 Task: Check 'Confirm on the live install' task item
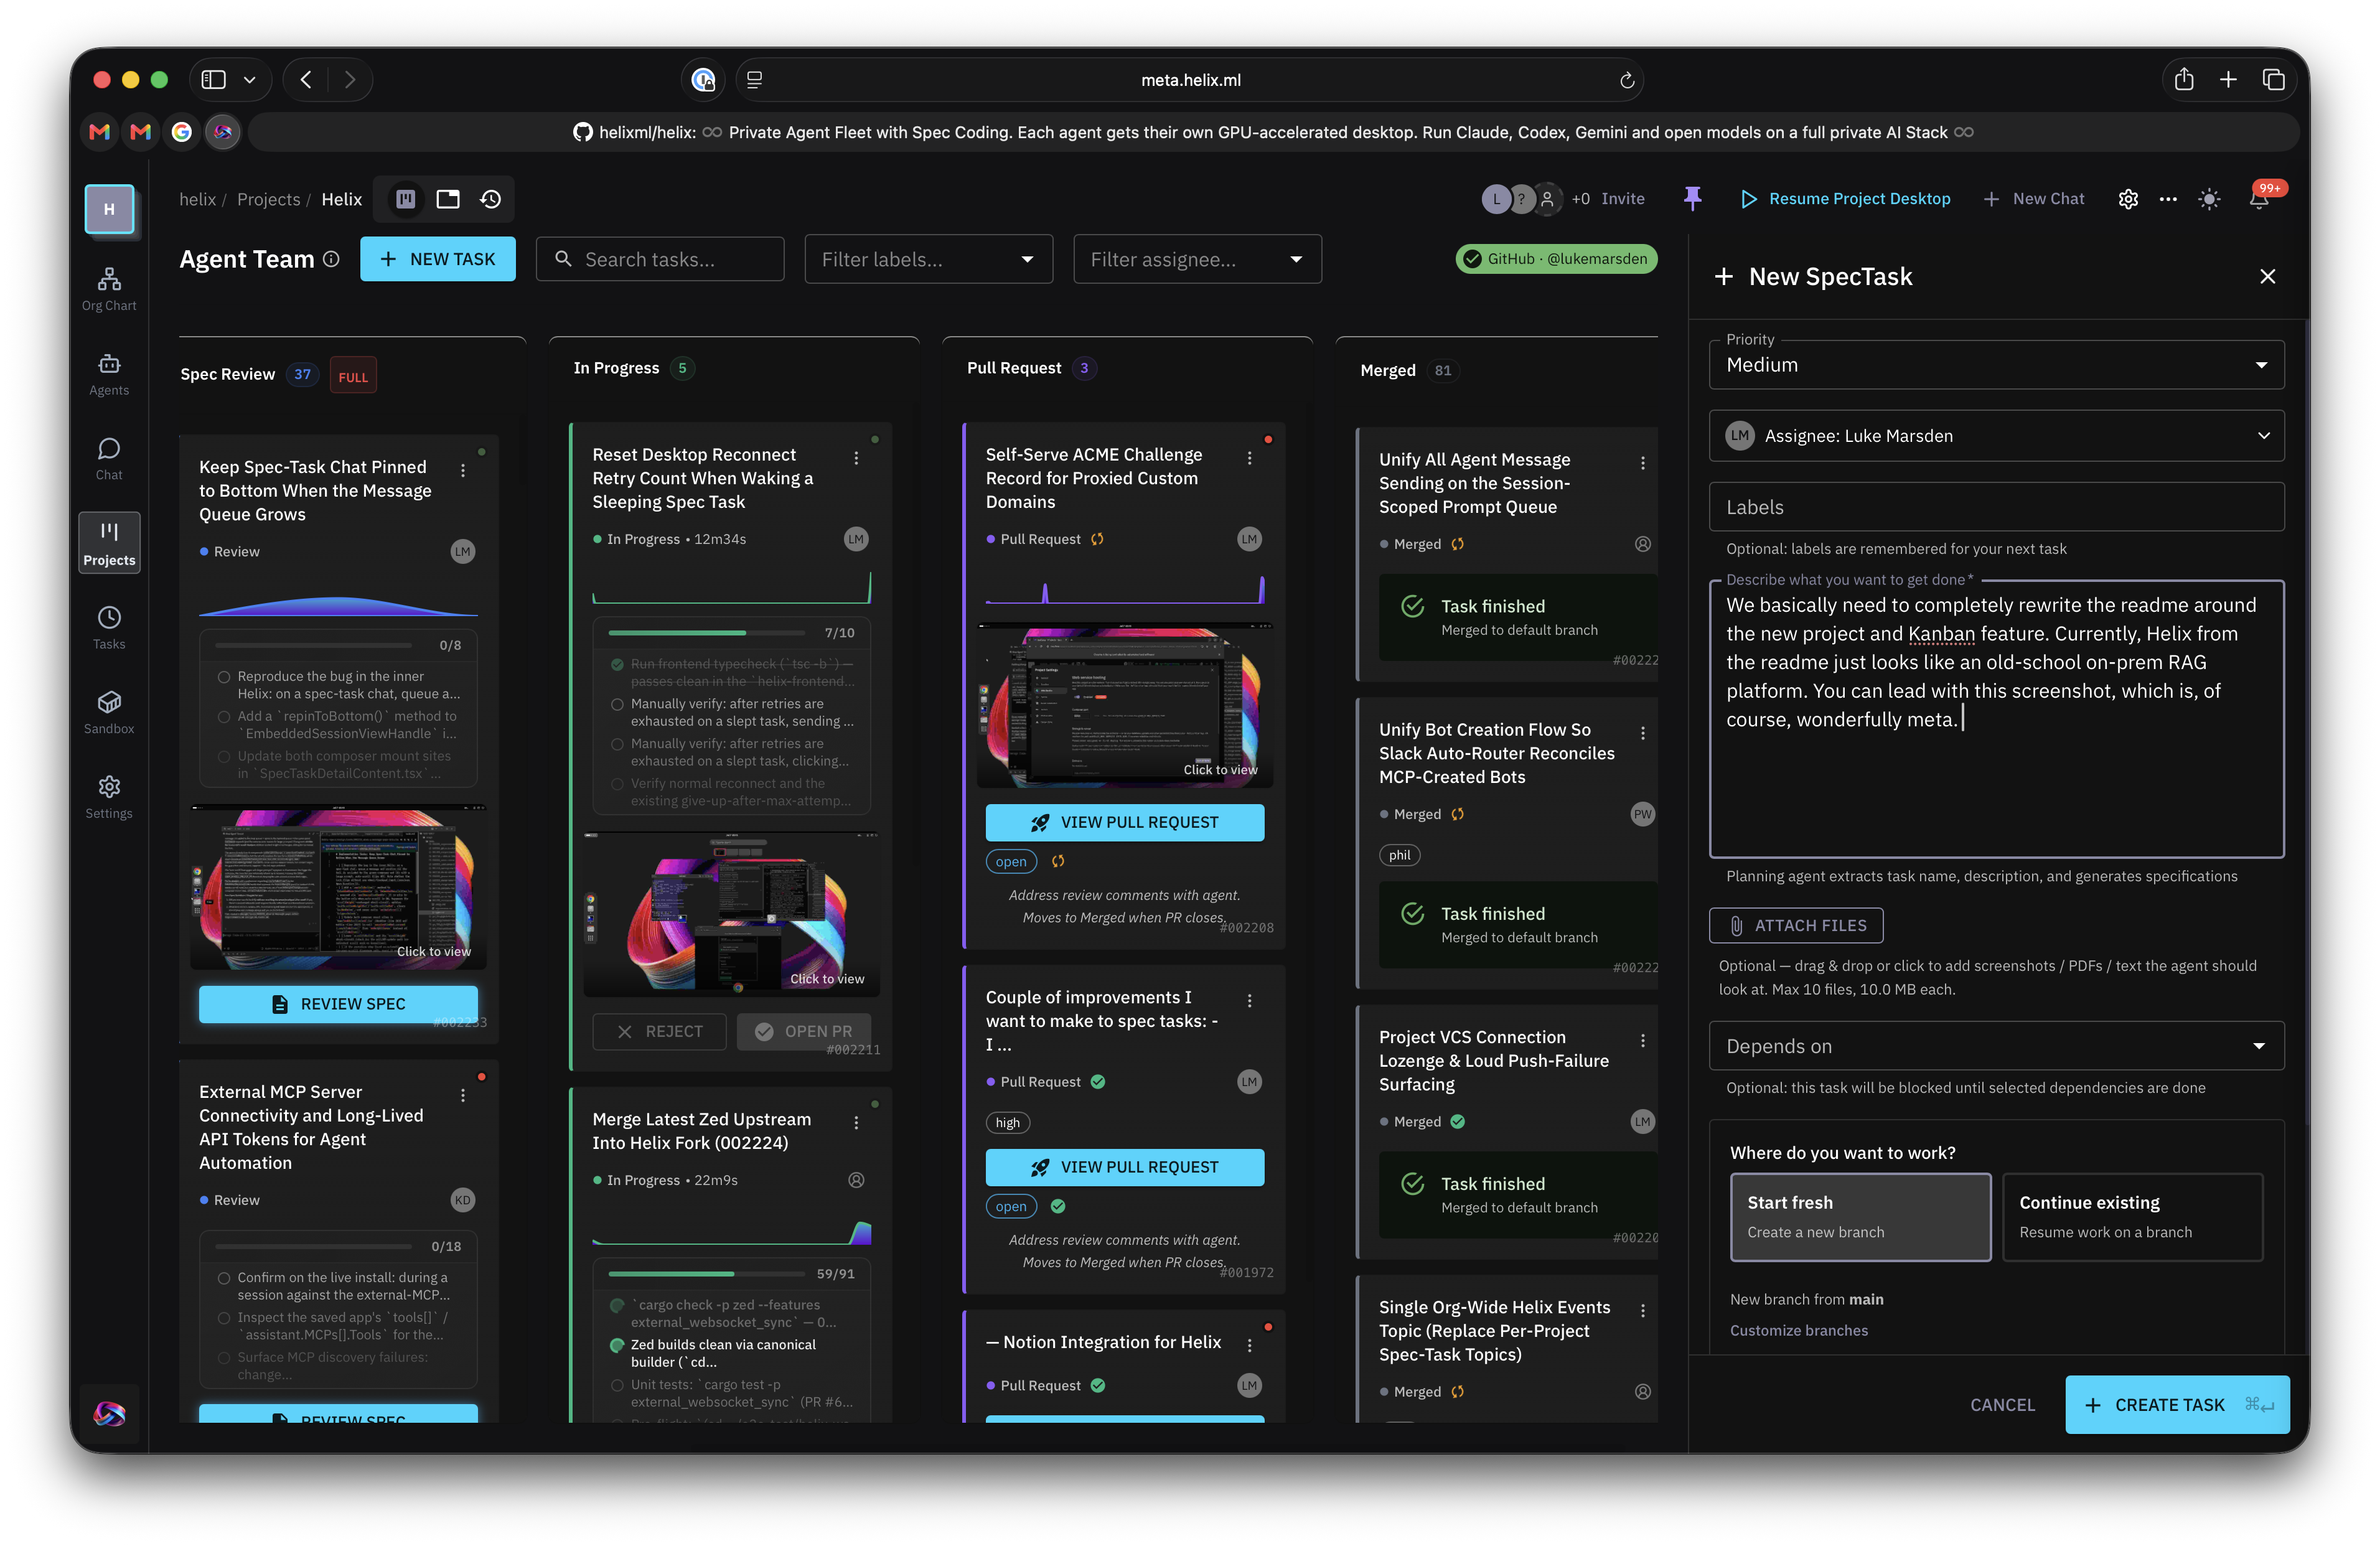(x=224, y=1278)
